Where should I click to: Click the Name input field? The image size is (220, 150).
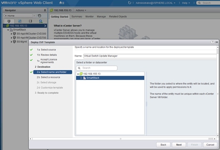150,56
